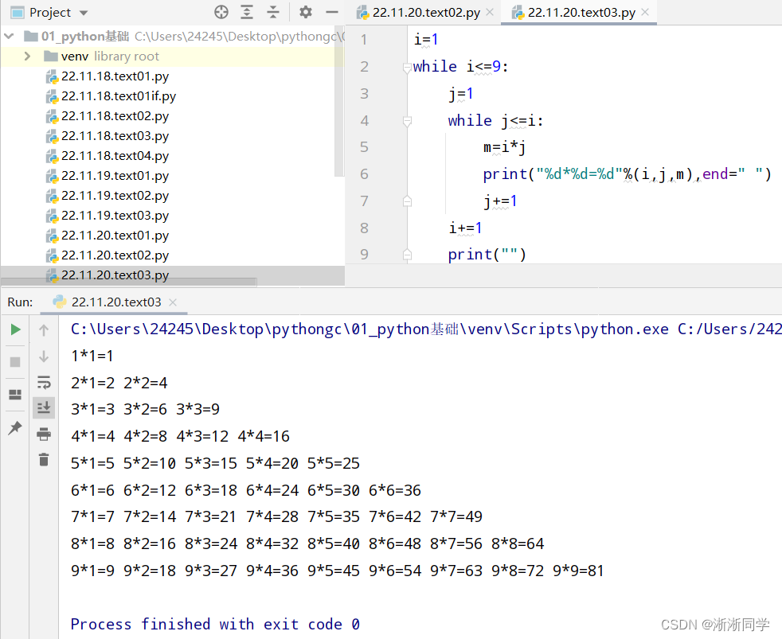Pin the Run tab with pin icon
The width and height of the screenshot is (782, 639).
pos(15,427)
